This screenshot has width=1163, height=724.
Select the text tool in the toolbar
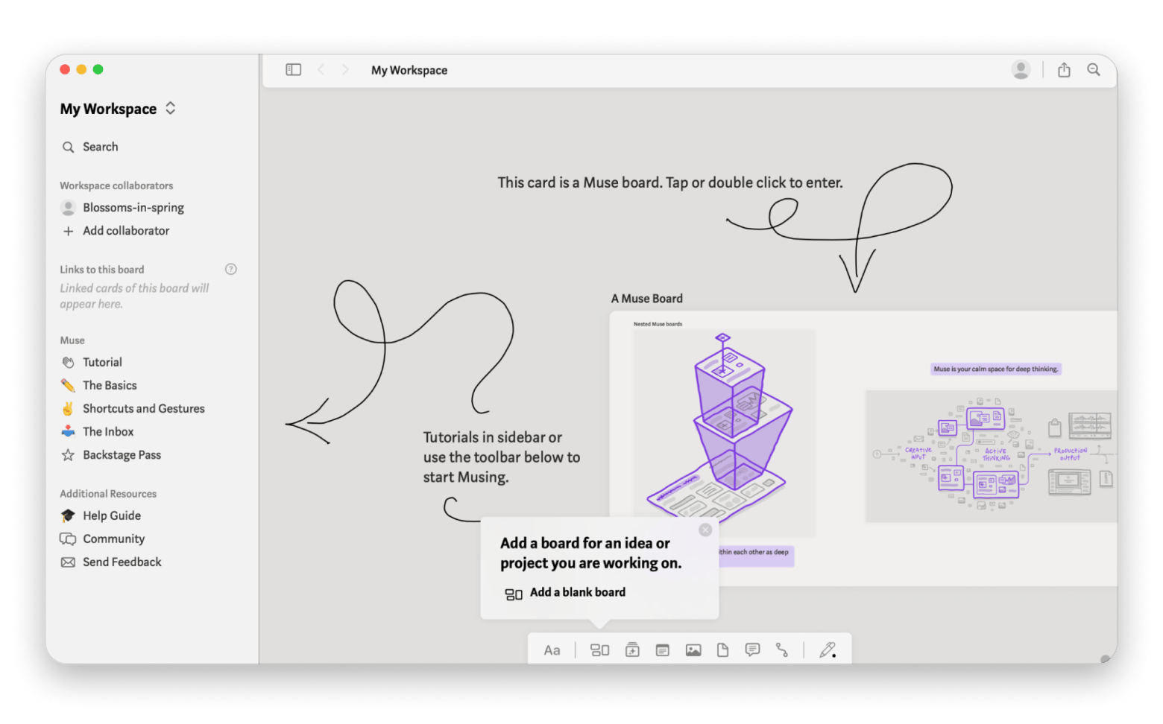click(x=552, y=650)
